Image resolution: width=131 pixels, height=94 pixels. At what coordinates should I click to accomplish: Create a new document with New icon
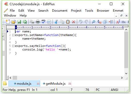click(8, 22)
